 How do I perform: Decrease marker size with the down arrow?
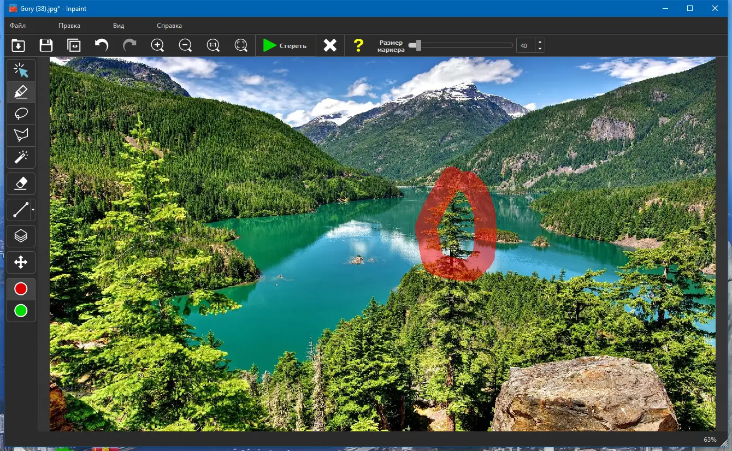tap(540, 49)
